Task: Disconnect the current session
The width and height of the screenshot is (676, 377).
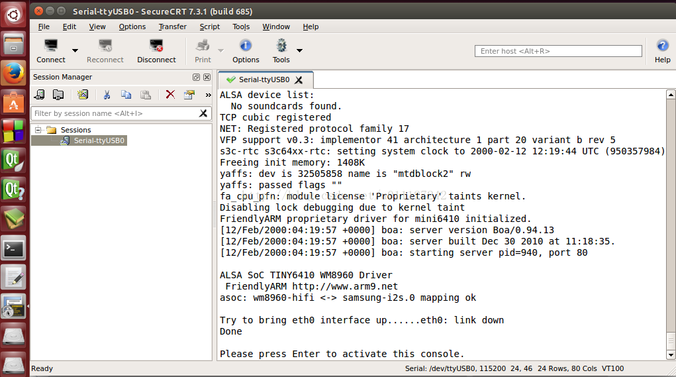Action: click(156, 51)
